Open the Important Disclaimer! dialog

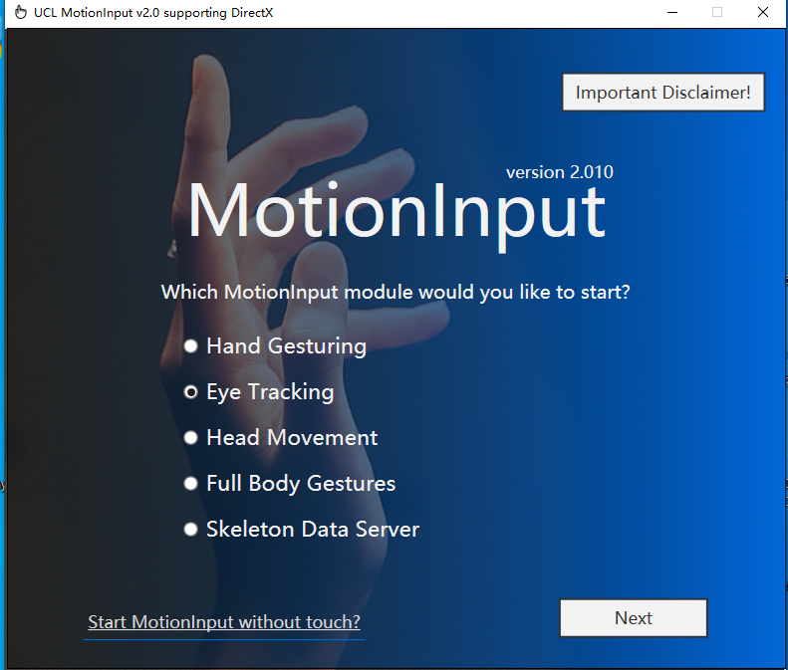pyautogui.click(x=662, y=93)
